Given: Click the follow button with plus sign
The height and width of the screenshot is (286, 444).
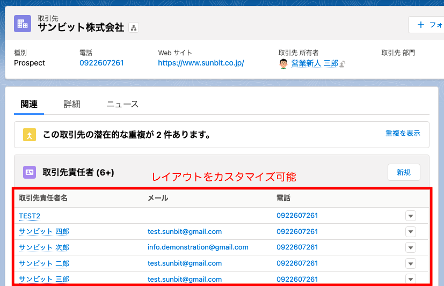Looking at the screenshot, I should (x=426, y=25).
